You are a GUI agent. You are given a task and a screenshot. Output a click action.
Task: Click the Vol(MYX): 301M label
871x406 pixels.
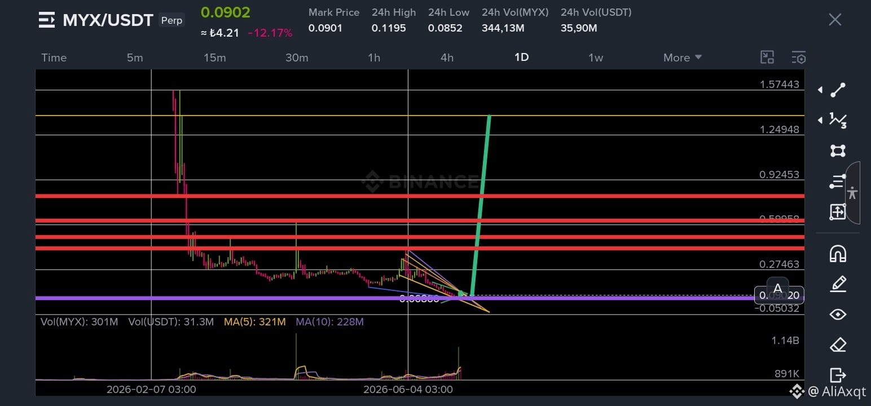coord(79,322)
